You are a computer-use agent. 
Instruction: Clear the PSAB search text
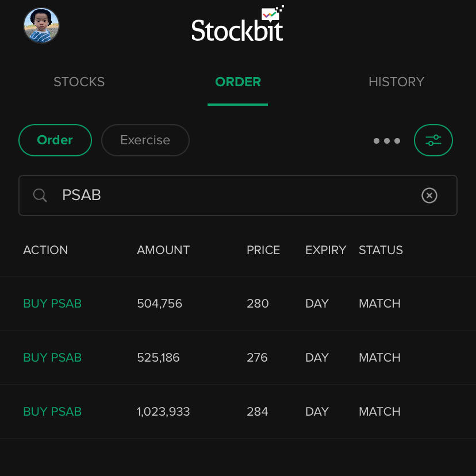coord(429,195)
